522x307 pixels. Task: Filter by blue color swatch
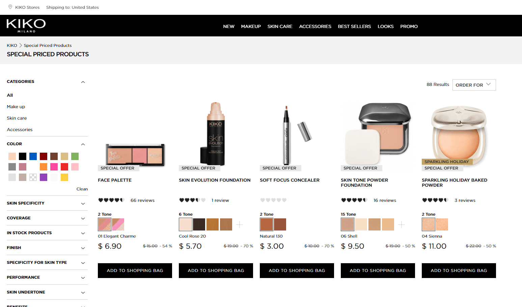(x=33, y=156)
